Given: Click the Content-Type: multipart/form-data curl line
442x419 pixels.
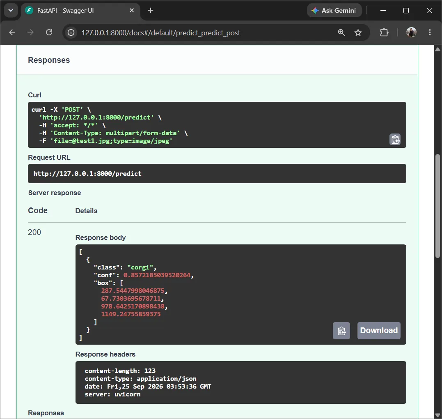Looking at the screenshot, I should click(113, 133).
